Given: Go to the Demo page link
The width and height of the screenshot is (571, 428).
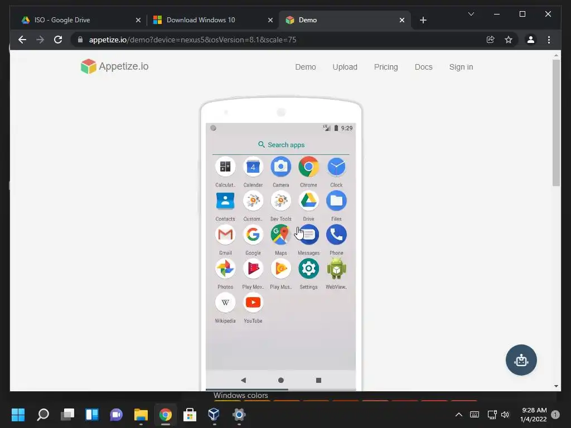Looking at the screenshot, I should click(x=306, y=67).
